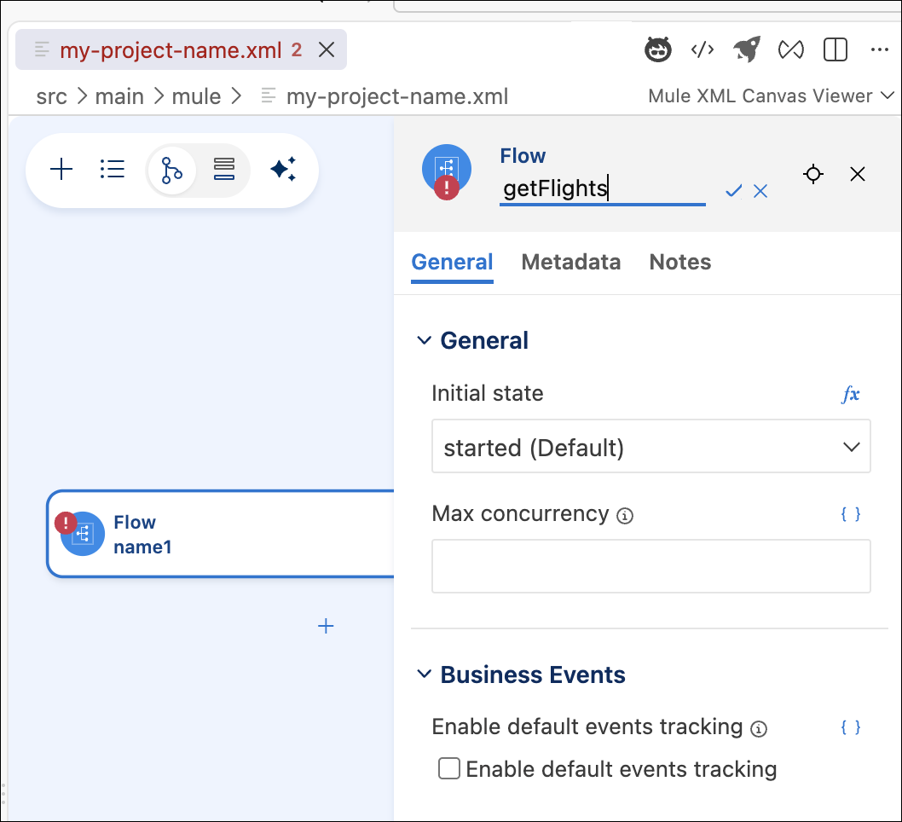
Task: Click the Max concurrency label
Action: 520,513
